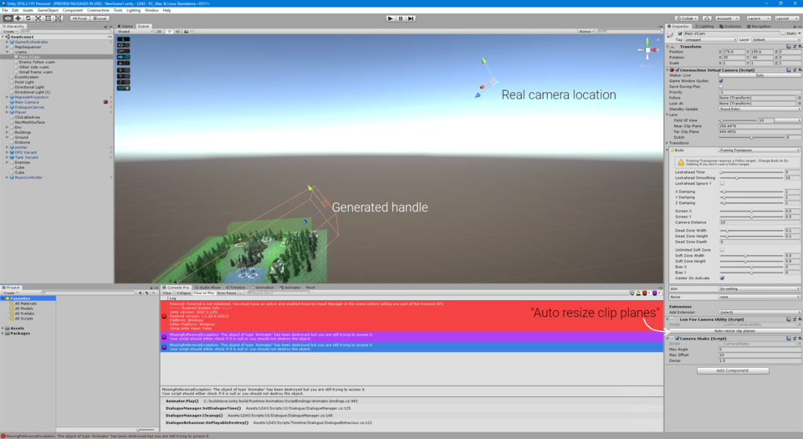Toggle scene effects image icon
Image resolution: width=803 pixels, height=439 pixels.
pyautogui.click(x=186, y=31)
